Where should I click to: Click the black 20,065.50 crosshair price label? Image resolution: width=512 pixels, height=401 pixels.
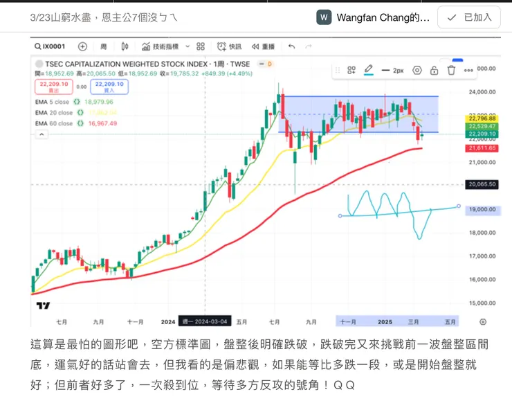click(482, 184)
